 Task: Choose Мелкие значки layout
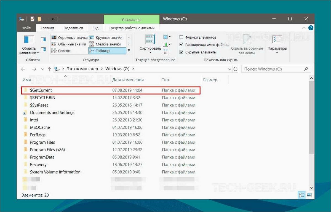(105, 44)
